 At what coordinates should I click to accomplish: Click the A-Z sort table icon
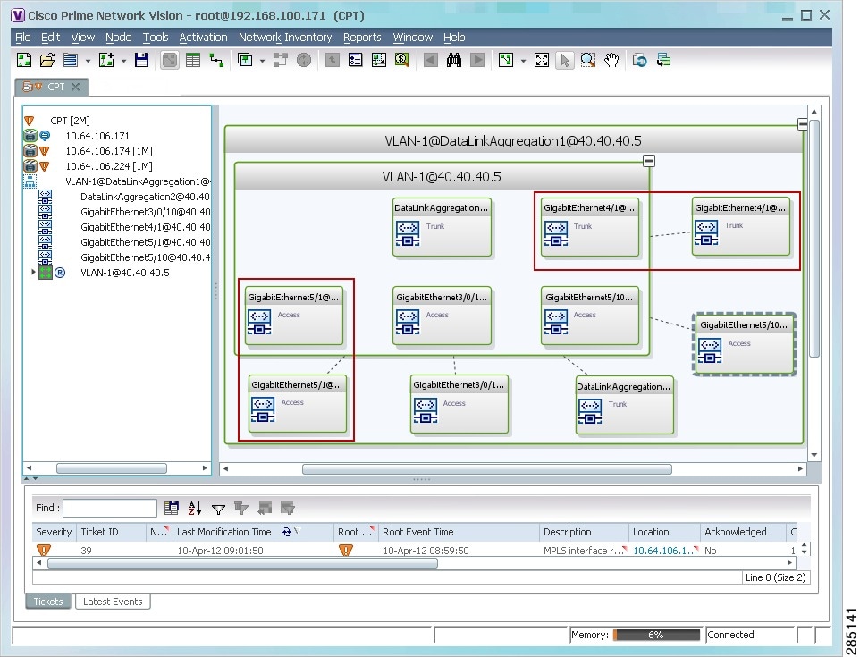click(x=195, y=509)
